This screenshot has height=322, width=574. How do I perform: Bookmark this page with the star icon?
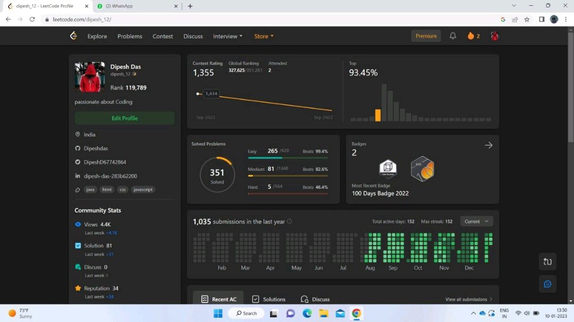pos(527,20)
